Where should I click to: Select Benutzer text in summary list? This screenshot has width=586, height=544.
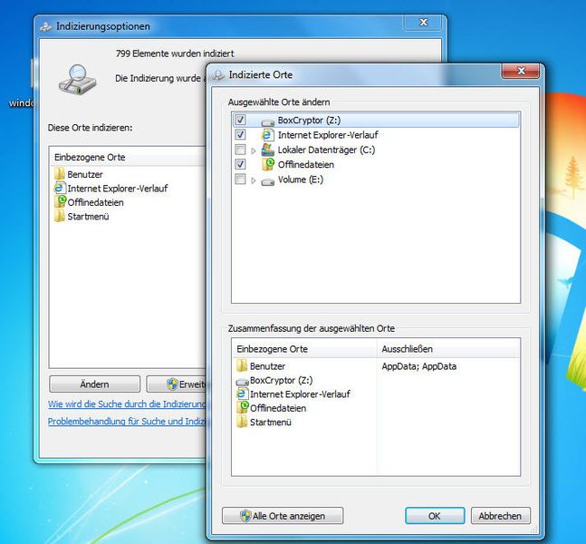[x=267, y=366]
